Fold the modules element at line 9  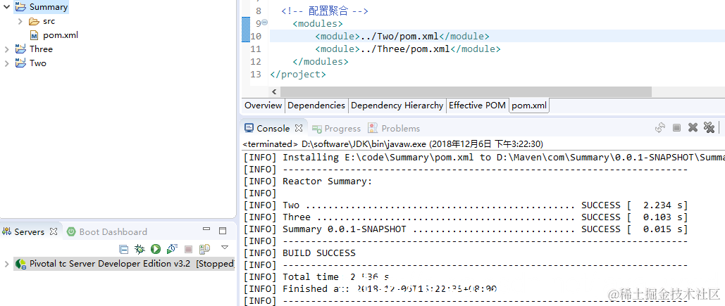(x=264, y=23)
